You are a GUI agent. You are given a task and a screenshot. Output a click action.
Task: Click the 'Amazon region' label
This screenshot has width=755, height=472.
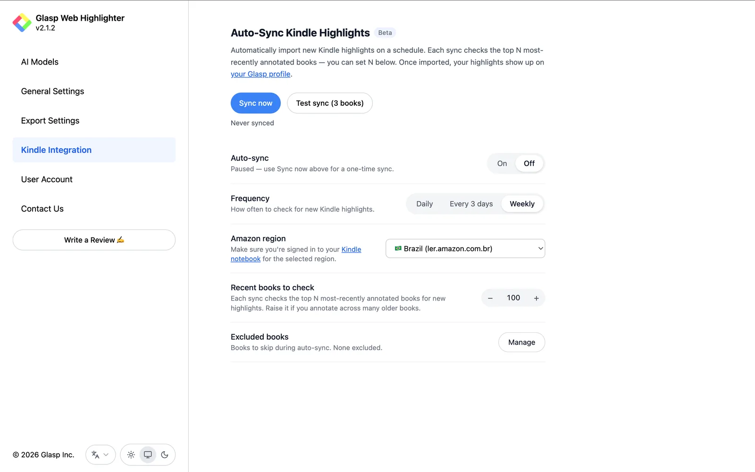tap(258, 238)
